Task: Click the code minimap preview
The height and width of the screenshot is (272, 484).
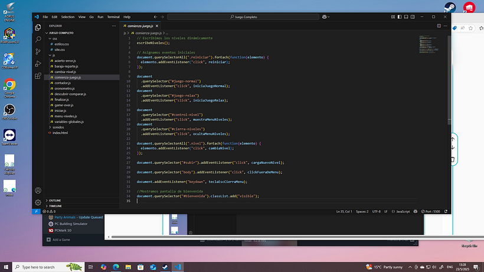Action: click(x=429, y=44)
